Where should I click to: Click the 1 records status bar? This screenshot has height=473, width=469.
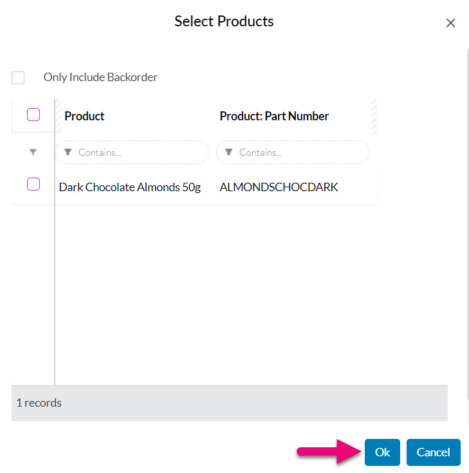coord(230,403)
